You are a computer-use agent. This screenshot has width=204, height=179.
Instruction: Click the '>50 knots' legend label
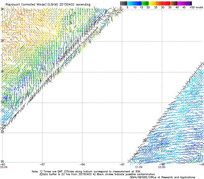click(x=196, y=7)
